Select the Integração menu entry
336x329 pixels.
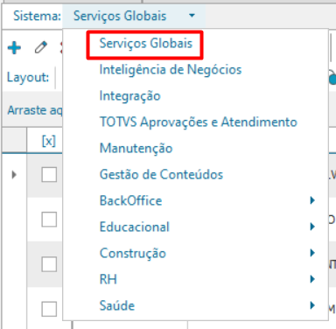click(130, 96)
